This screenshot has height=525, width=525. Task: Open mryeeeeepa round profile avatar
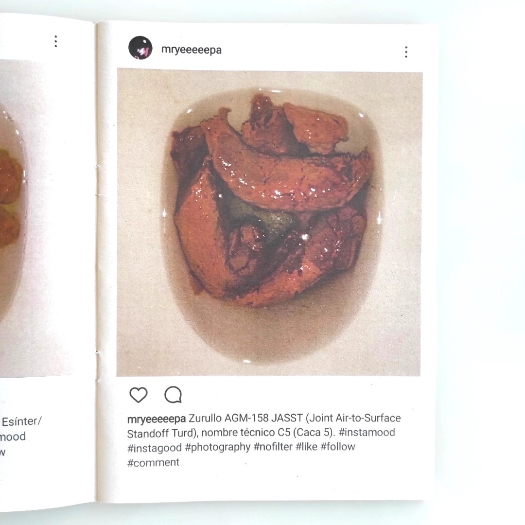click(140, 48)
